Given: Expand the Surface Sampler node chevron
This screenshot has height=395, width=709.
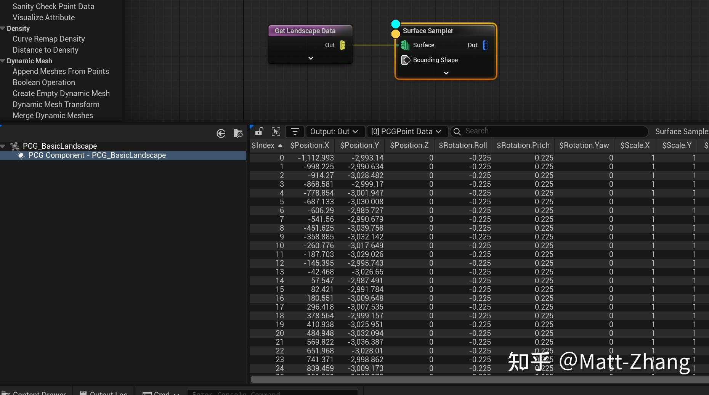Looking at the screenshot, I should (446, 73).
